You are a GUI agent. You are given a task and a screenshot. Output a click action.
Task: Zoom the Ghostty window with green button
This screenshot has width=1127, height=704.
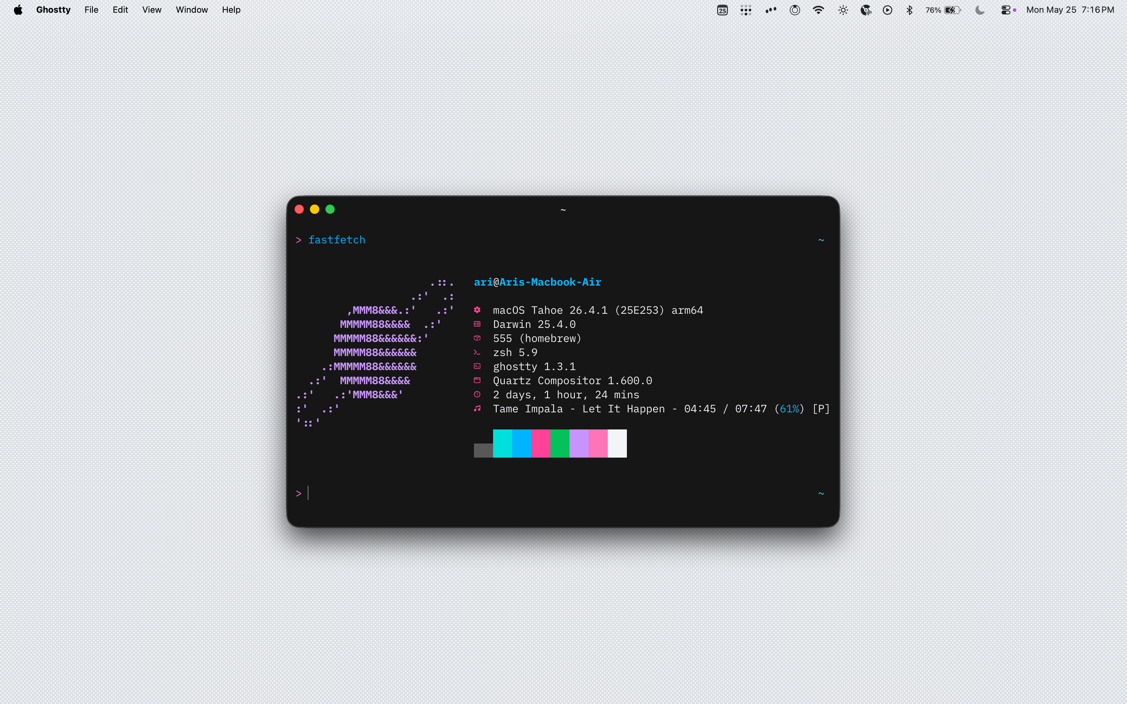click(x=330, y=209)
